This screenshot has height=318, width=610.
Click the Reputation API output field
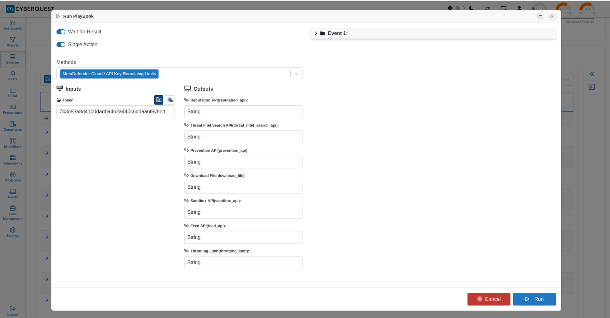(243, 112)
